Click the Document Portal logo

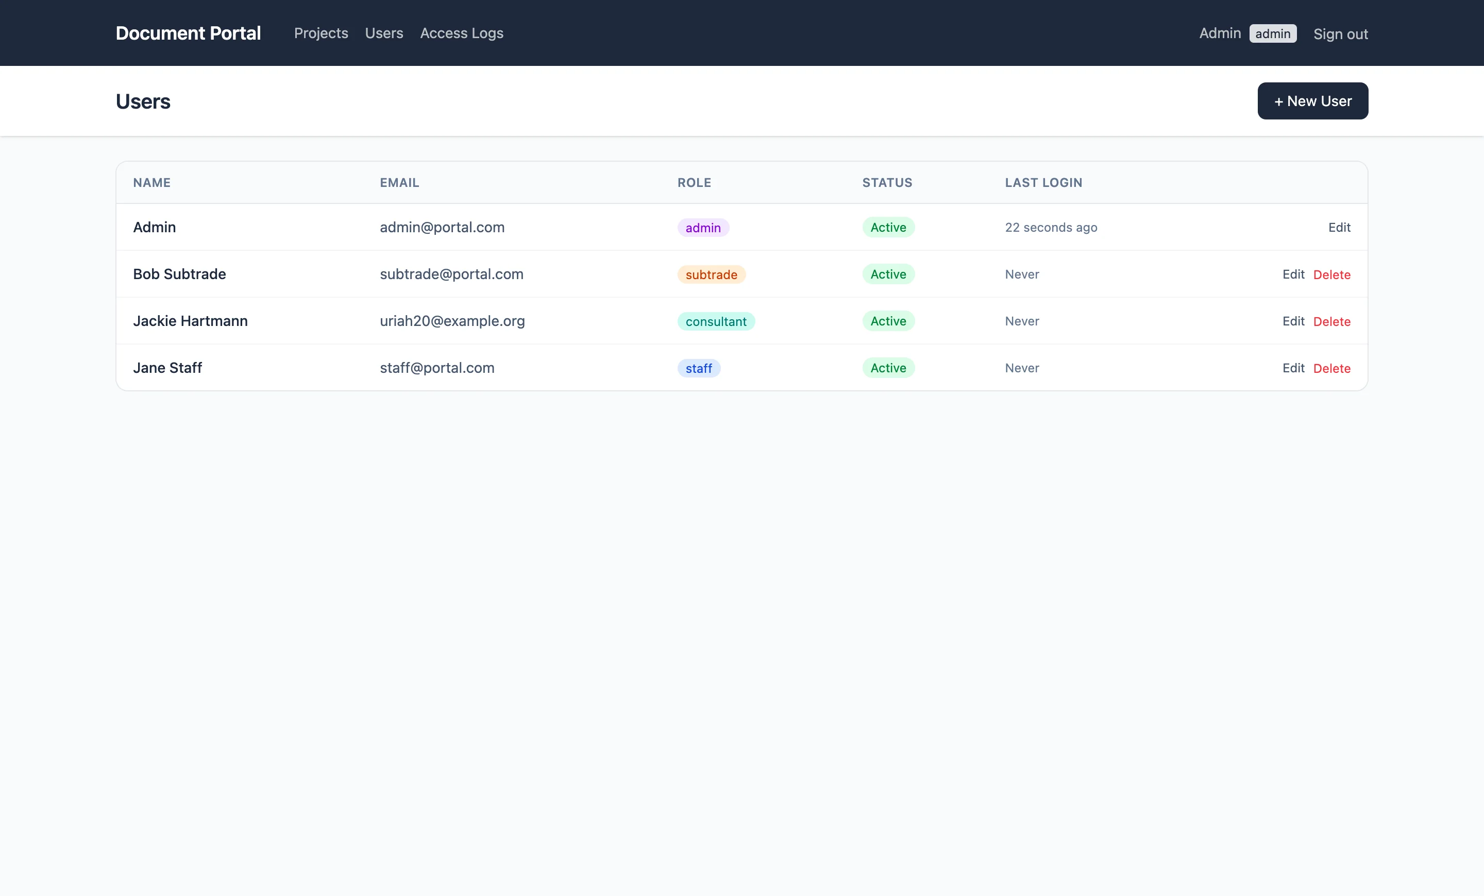point(188,33)
